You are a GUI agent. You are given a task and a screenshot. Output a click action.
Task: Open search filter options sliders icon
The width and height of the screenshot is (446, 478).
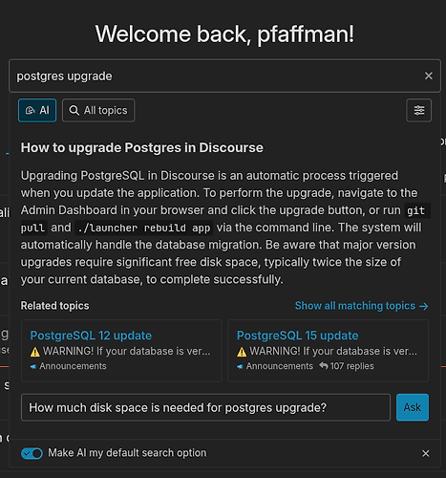pos(419,110)
